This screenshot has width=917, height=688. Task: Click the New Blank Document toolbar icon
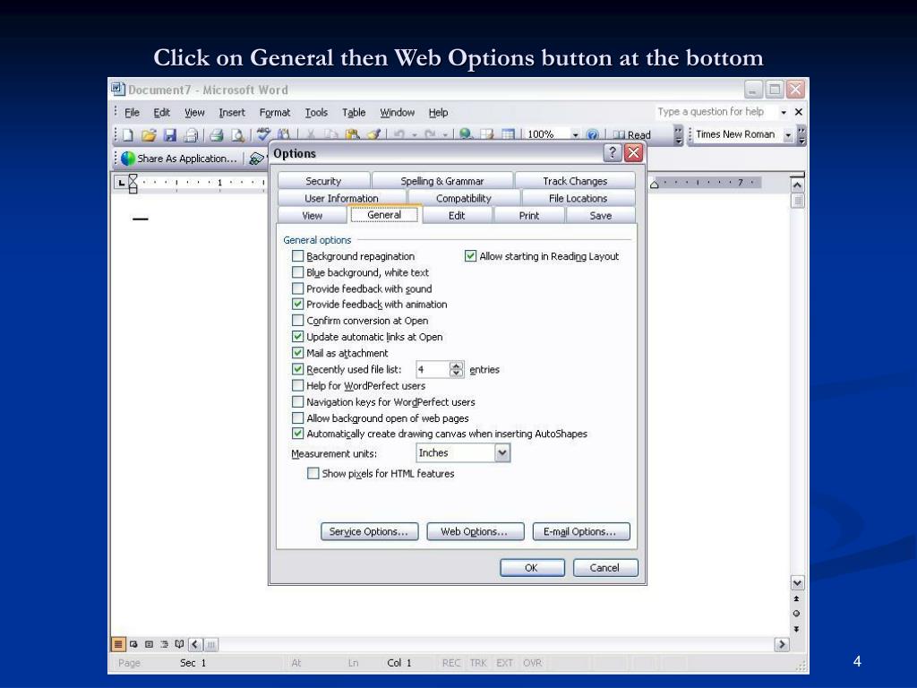point(128,135)
